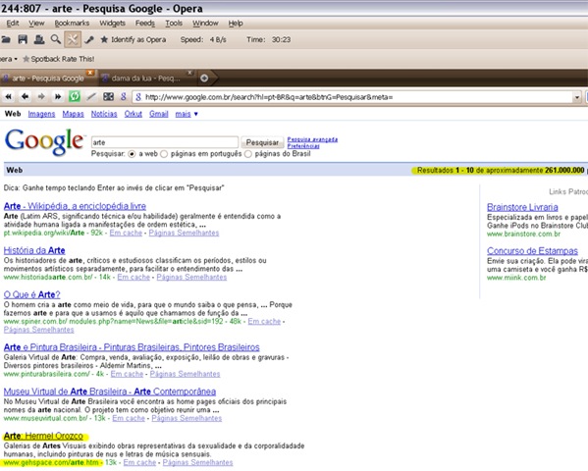
Task: Switch to arte - Pesquisa Google tab
Action: coord(48,78)
